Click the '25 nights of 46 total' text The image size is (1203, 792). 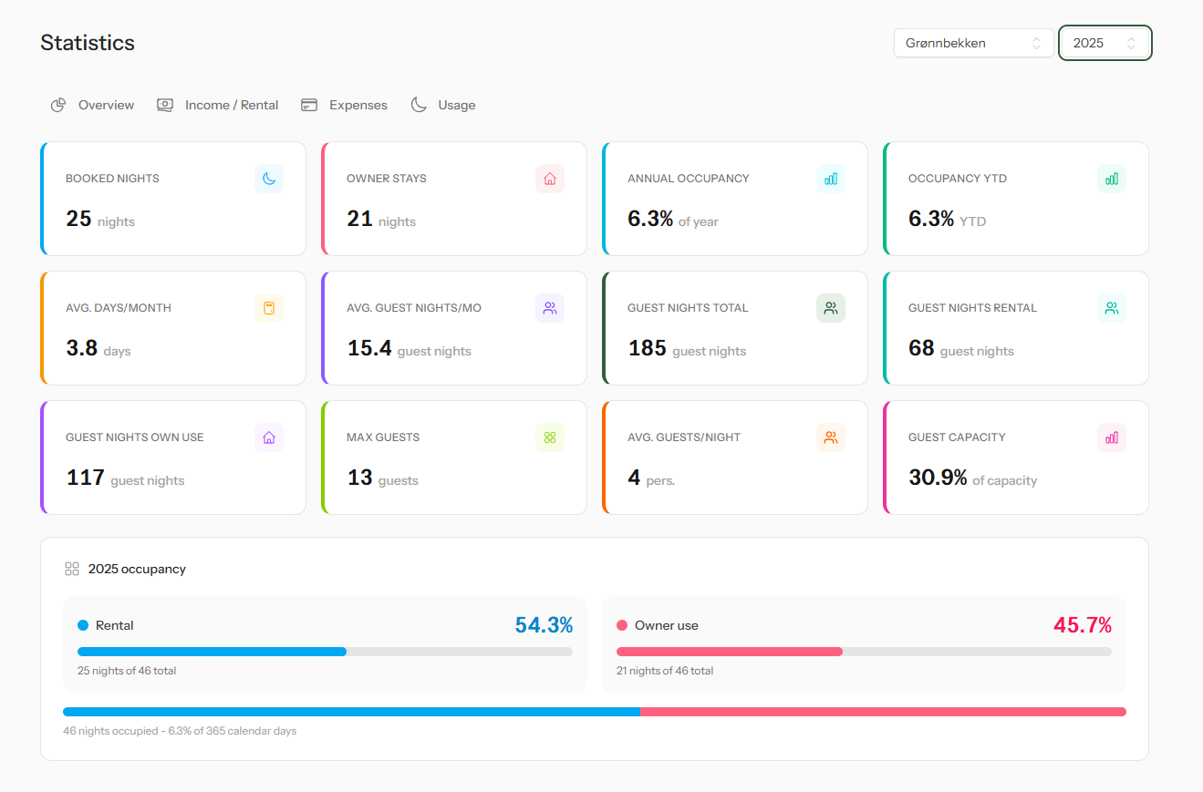point(127,671)
